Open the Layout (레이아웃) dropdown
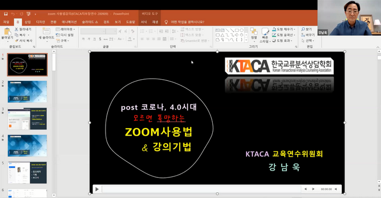Screen dimensions: 381x198 65,29
